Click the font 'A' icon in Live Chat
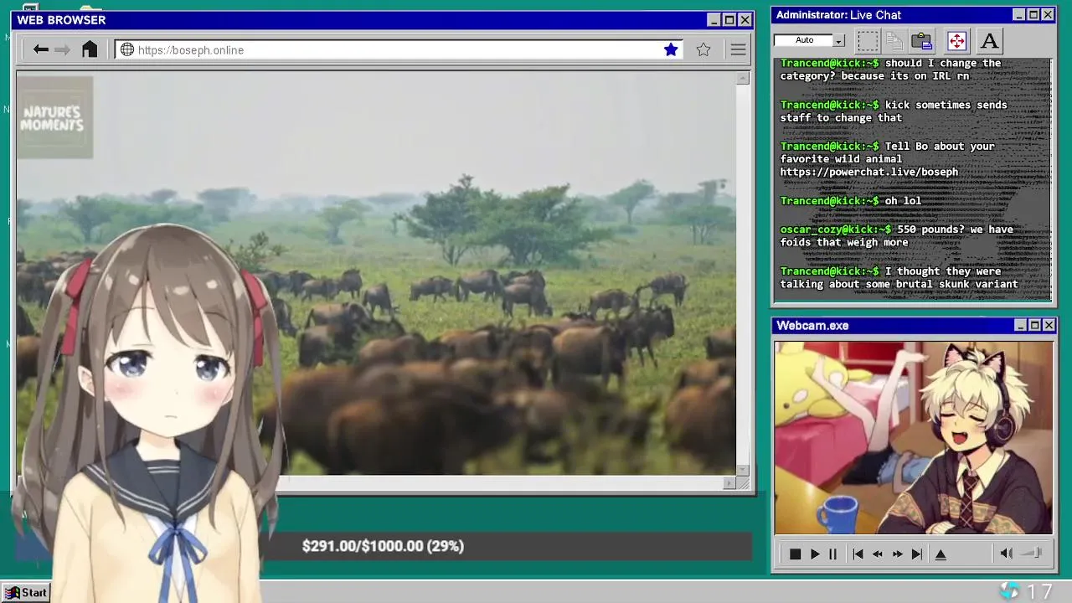1072x603 pixels. [x=989, y=40]
